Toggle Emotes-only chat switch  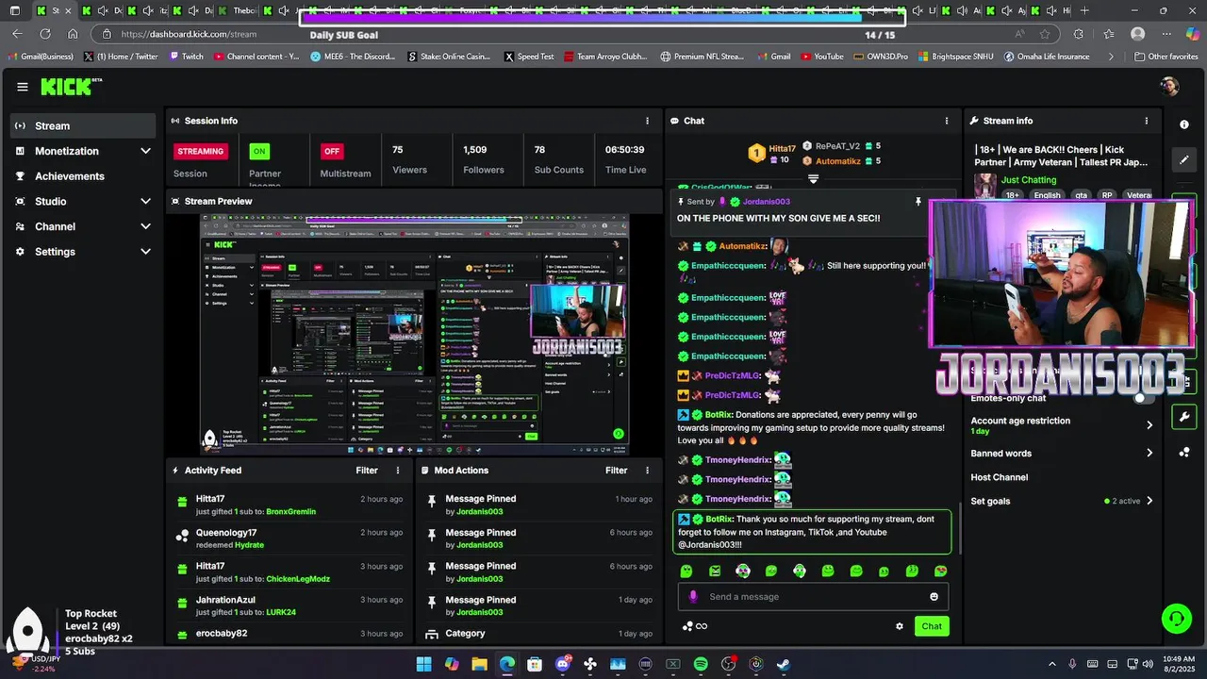tap(1143, 398)
